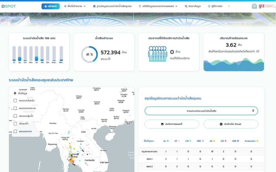Click the round agency emblem logo
The height and width of the screenshot is (172, 276).
(254, 6)
